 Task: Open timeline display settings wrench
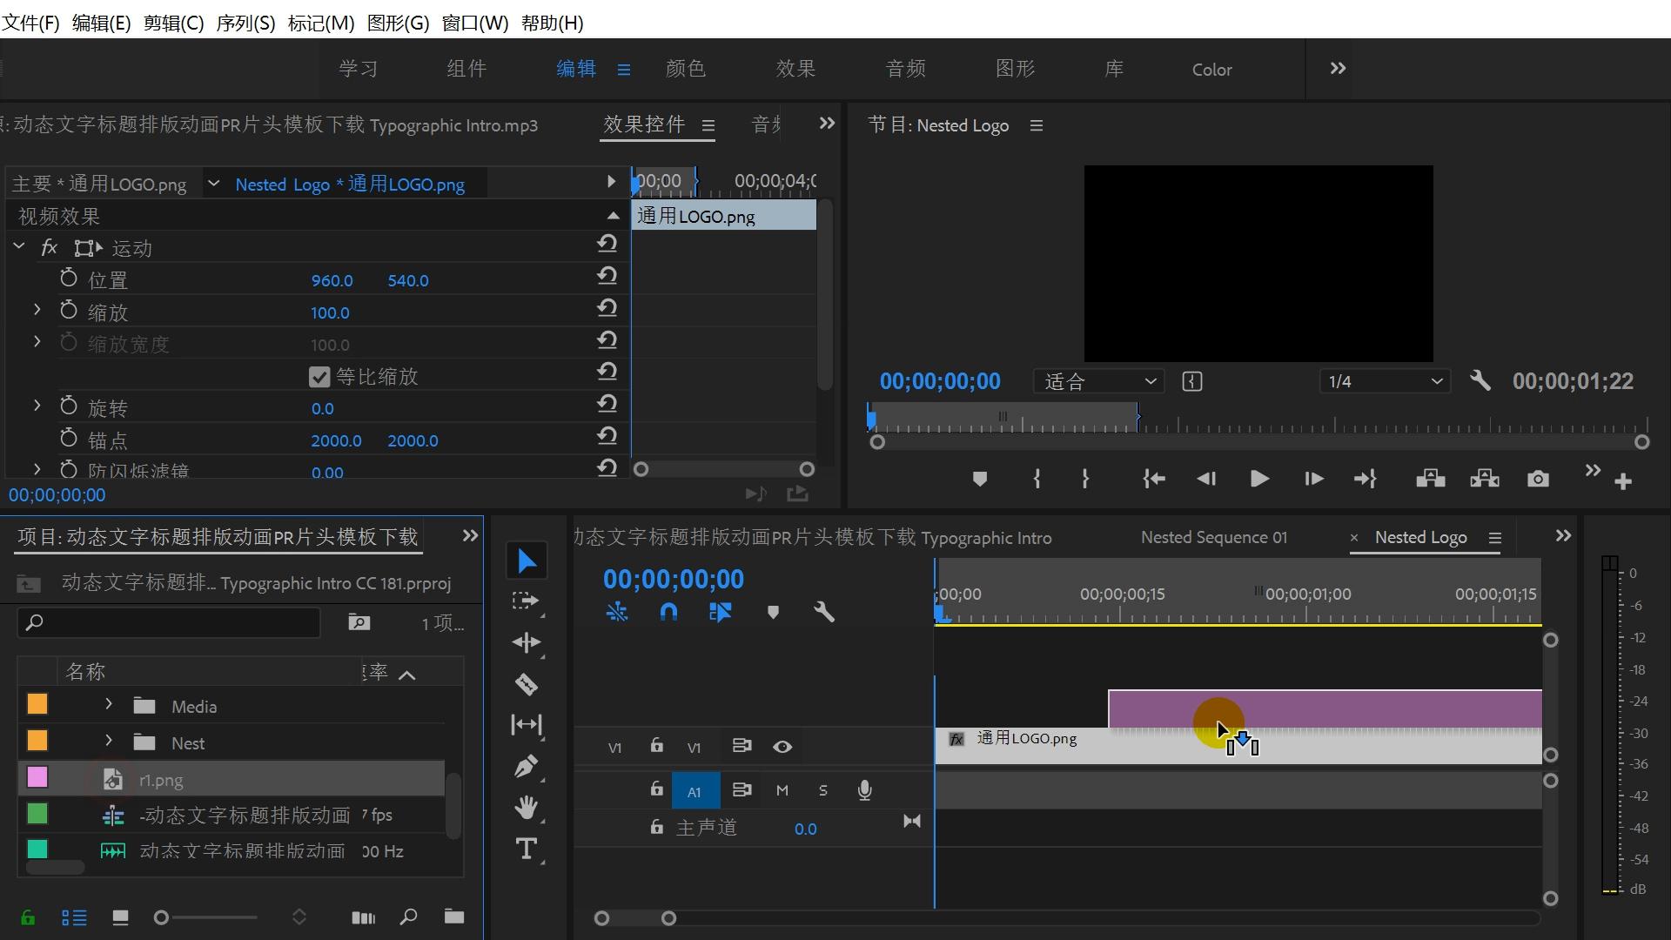click(824, 612)
